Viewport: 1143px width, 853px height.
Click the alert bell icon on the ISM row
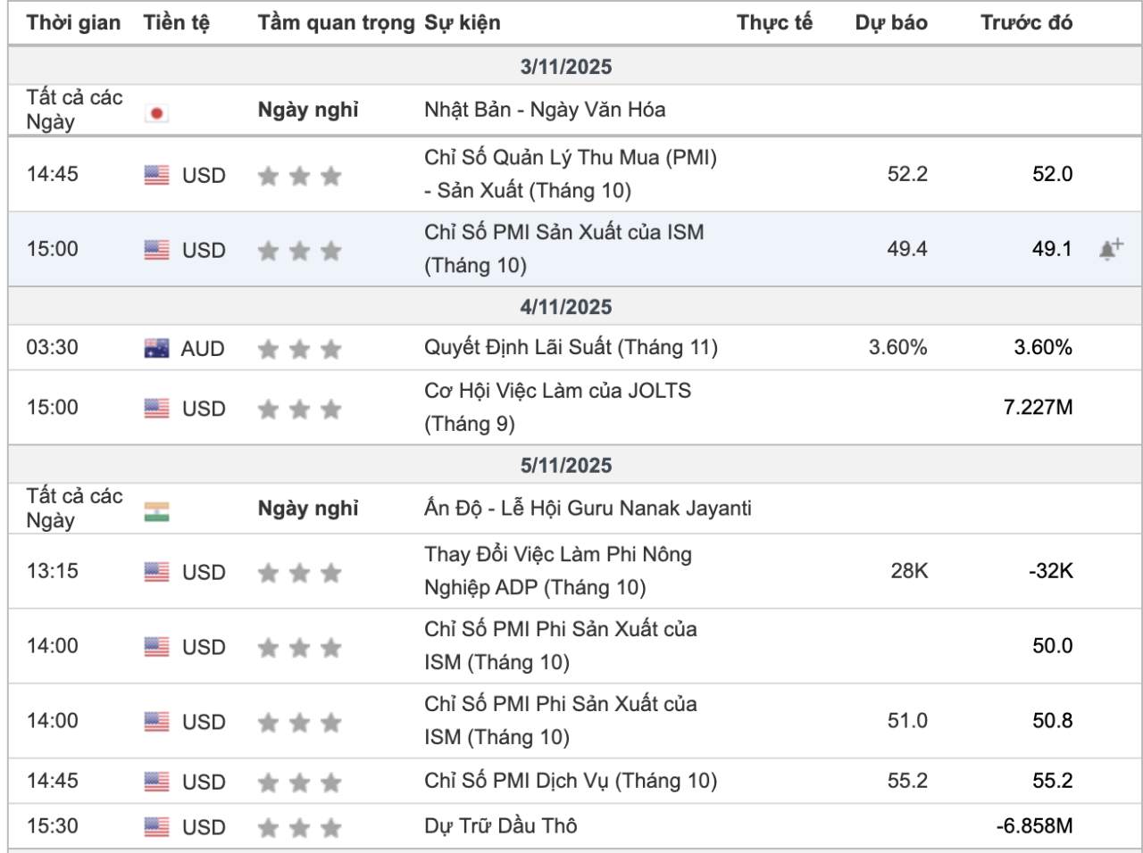tap(1110, 250)
